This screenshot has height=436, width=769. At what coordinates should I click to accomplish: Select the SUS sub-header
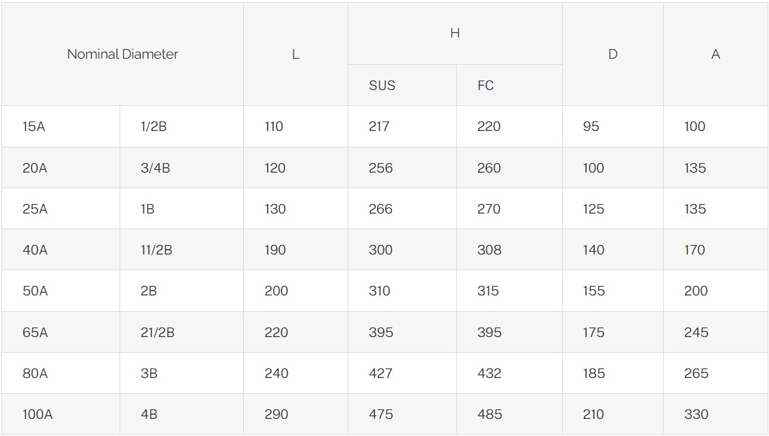382,85
